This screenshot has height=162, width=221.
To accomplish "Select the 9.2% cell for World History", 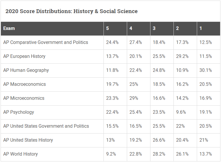I will tap(111, 154).
